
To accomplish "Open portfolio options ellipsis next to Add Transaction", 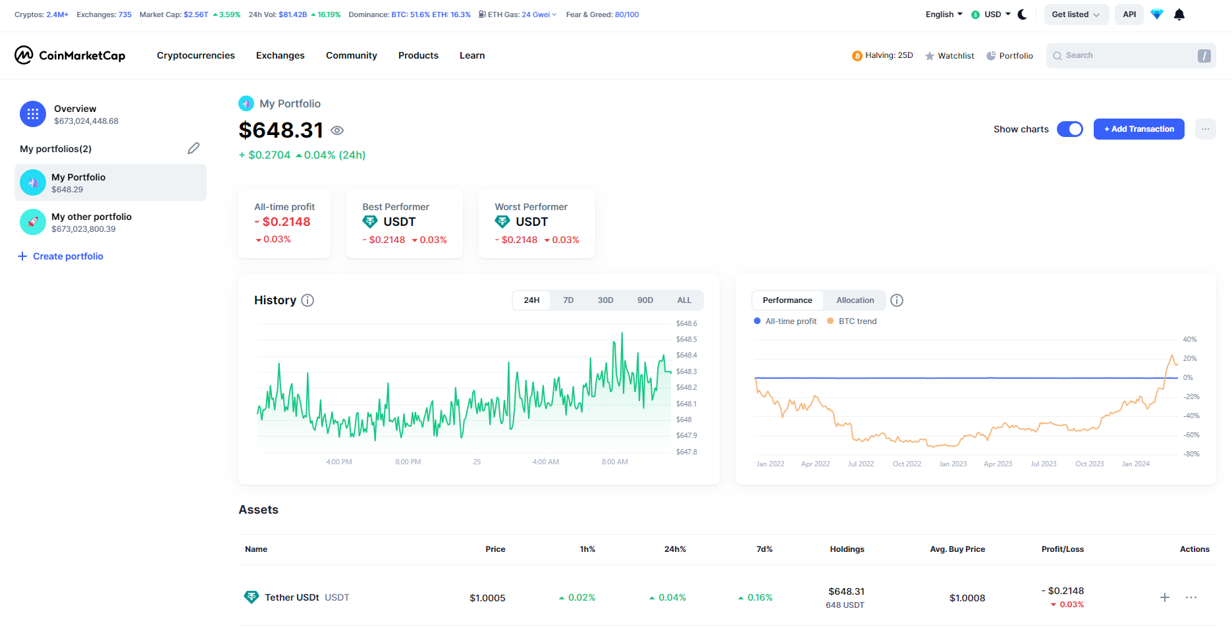I will point(1205,129).
